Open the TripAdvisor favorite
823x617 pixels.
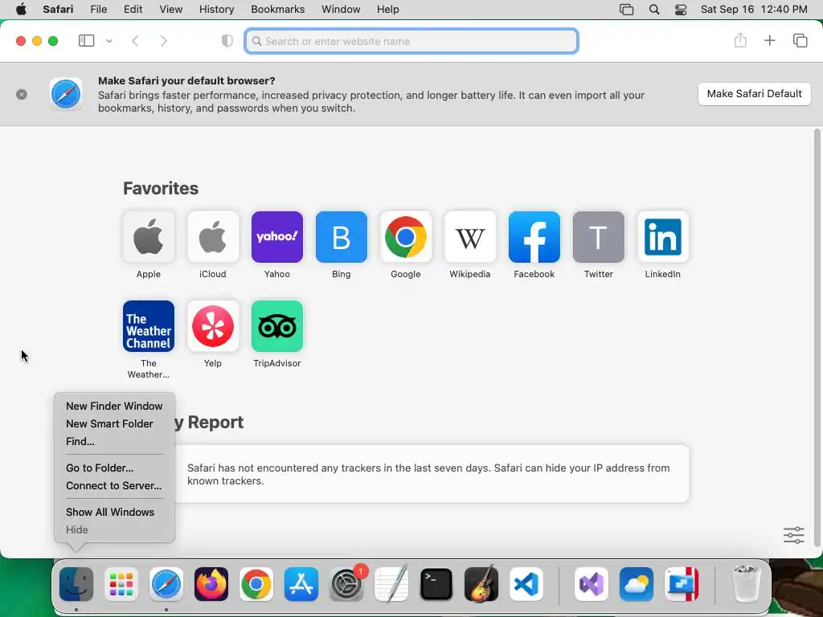point(277,326)
